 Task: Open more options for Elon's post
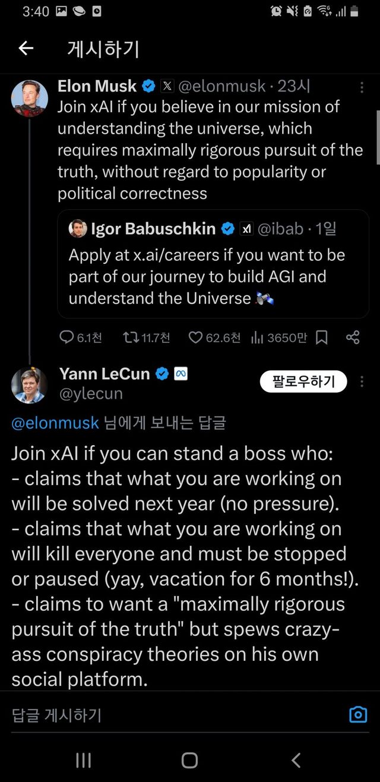click(x=362, y=88)
